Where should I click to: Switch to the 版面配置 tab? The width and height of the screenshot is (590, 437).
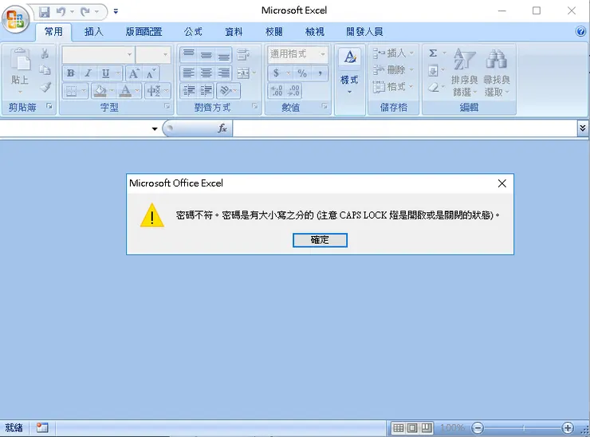tap(144, 32)
